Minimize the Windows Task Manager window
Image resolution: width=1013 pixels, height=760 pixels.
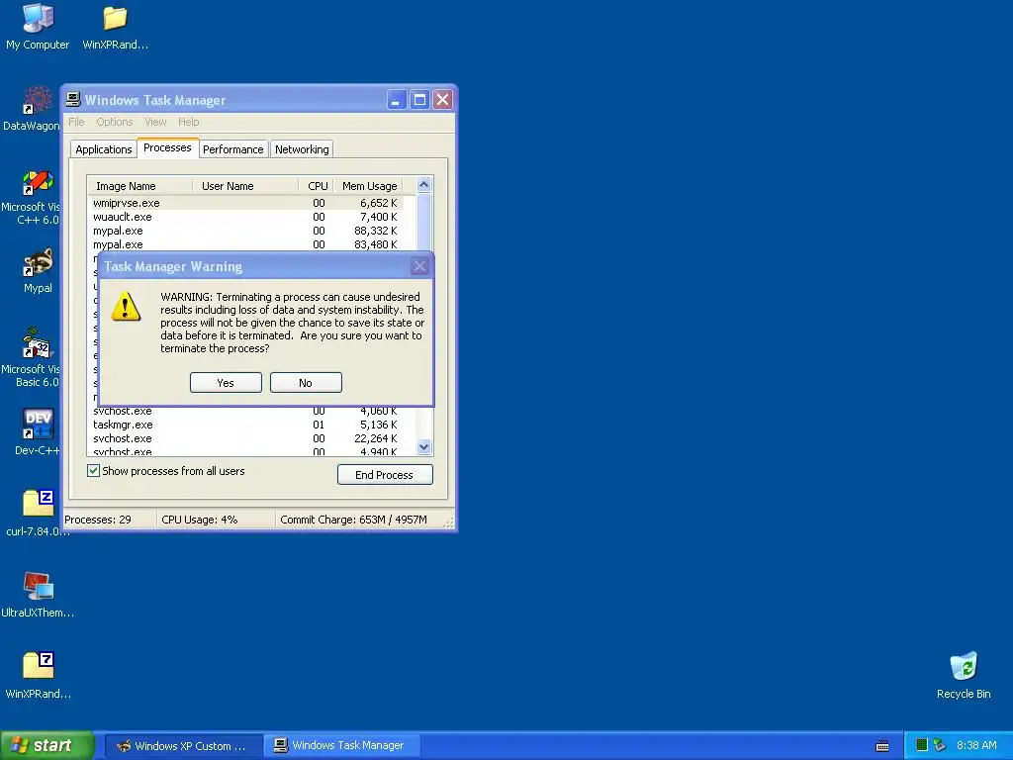click(x=396, y=100)
